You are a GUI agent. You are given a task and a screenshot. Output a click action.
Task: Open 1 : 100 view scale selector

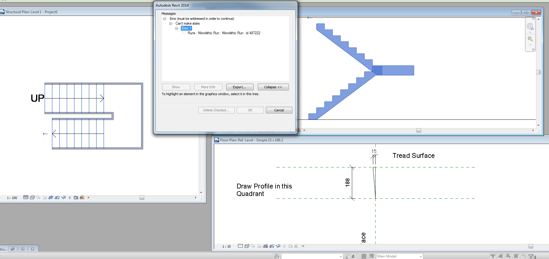pyautogui.click(x=12, y=198)
